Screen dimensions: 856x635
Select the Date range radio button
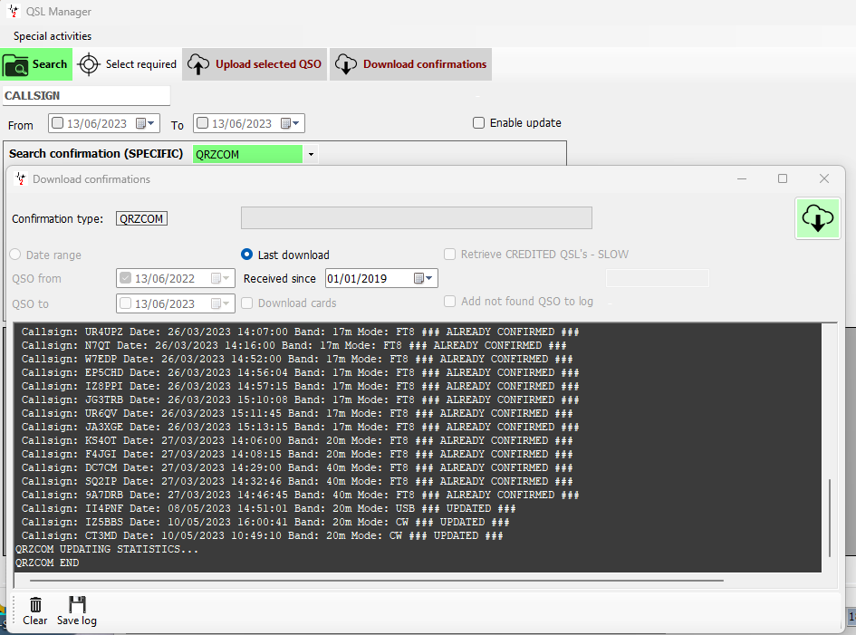(15, 255)
